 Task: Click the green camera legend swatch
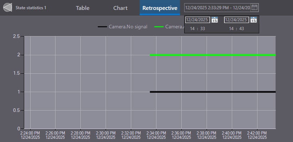click(159, 27)
